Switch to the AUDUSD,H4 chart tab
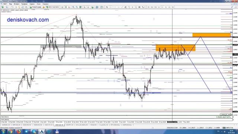 [27, 125]
